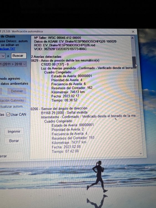Click the Instalación Gateway button
The width and height of the screenshot is (156, 208).
[x=13, y=100]
